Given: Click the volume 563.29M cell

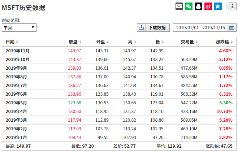Looking at the screenshot, I should click(x=189, y=59).
